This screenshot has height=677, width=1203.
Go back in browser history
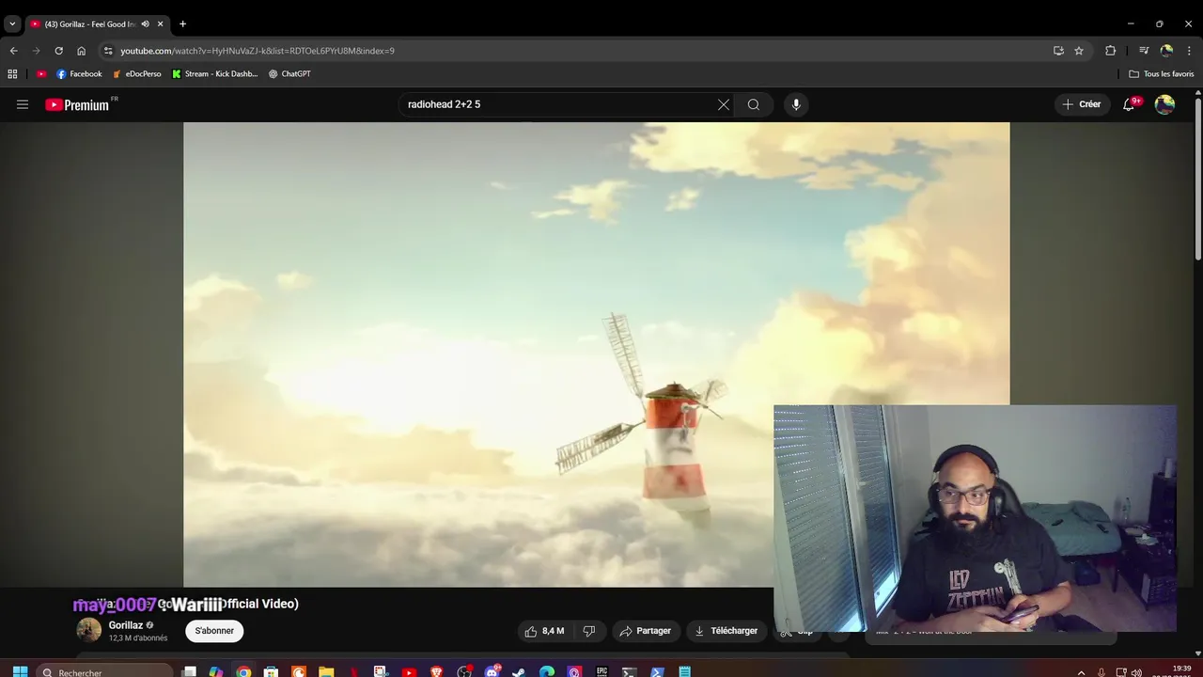pyautogui.click(x=13, y=51)
